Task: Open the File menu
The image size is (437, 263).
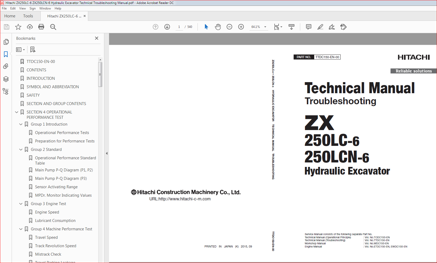Action: (x=4, y=8)
